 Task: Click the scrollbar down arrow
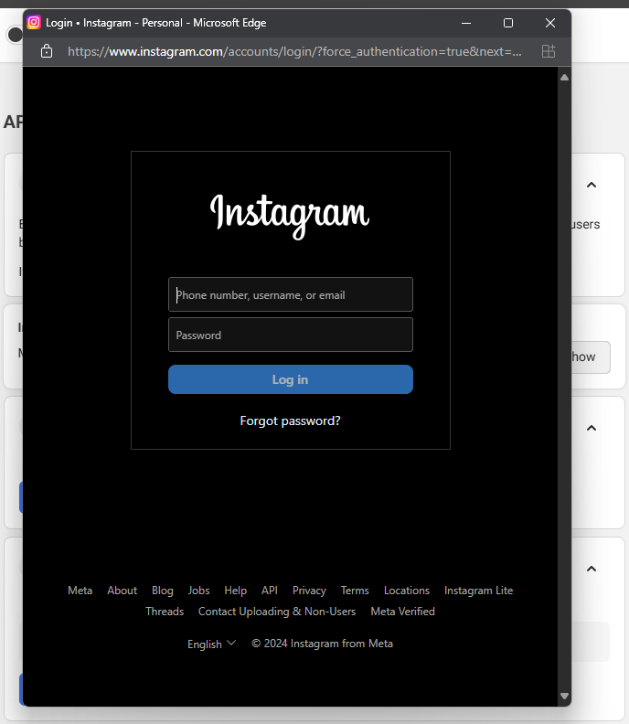[x=564, y=697]
